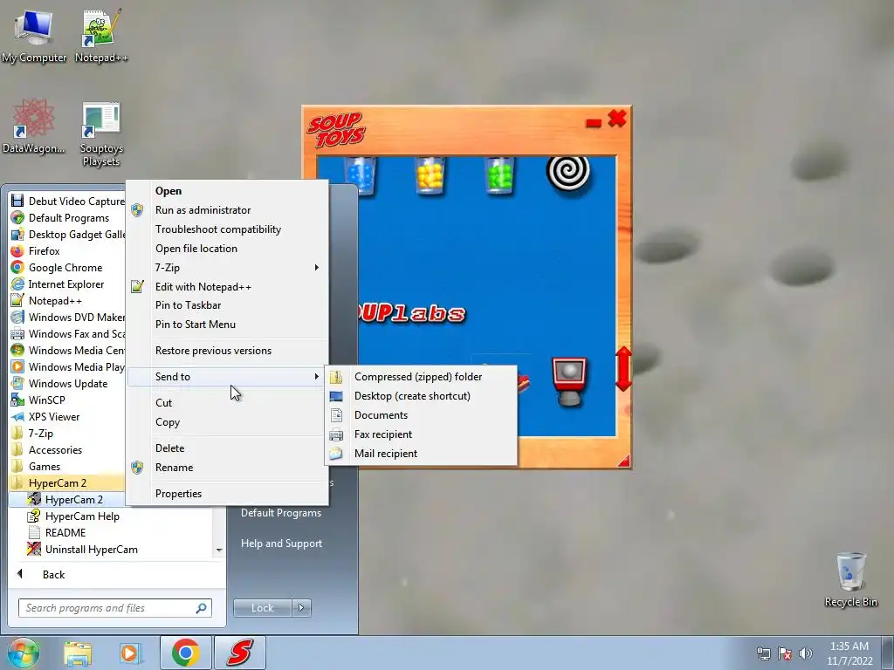Click the Windows Start orb

point(23,653)
